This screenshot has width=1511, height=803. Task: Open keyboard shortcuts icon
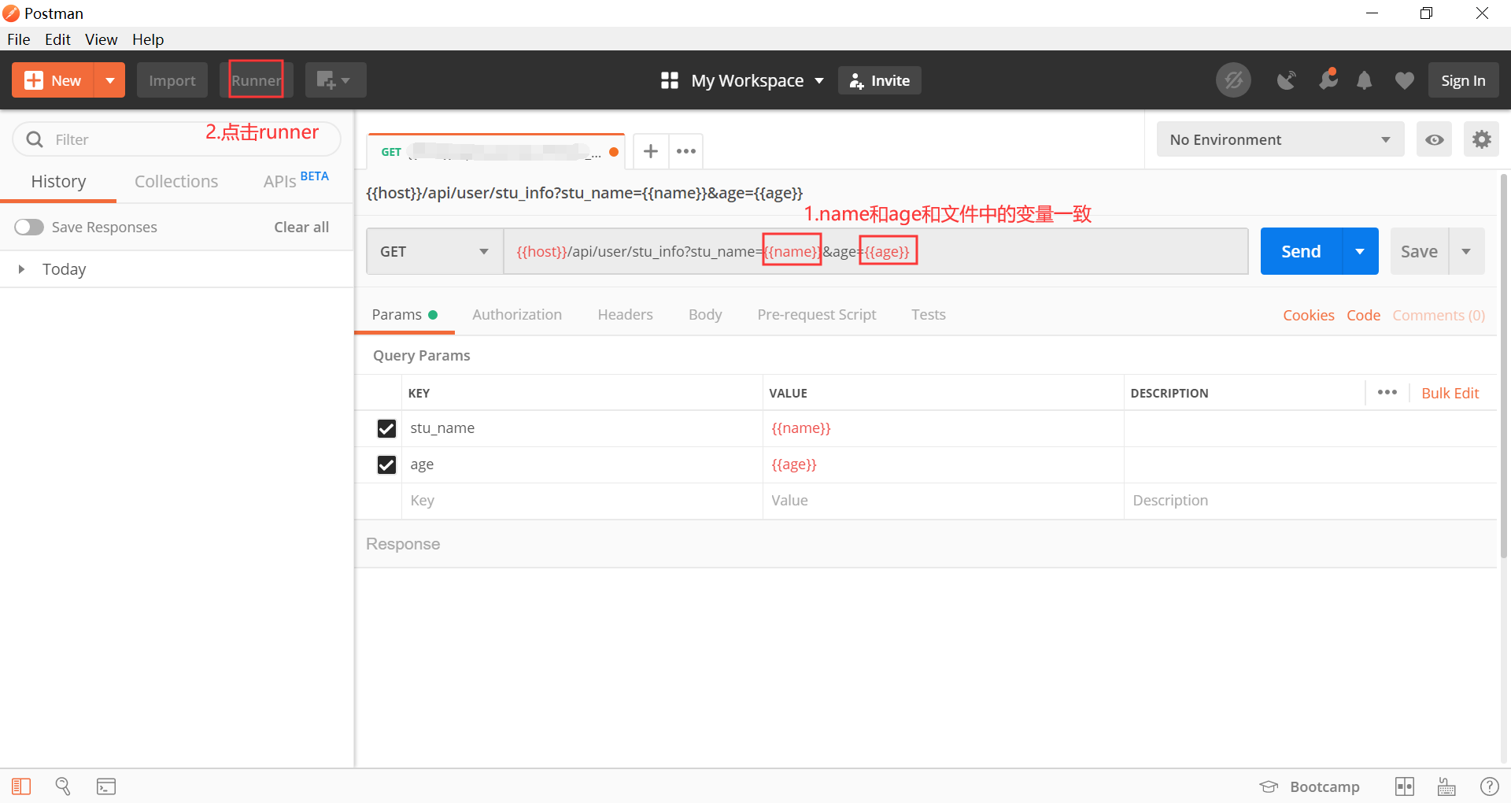[1446, 786]
